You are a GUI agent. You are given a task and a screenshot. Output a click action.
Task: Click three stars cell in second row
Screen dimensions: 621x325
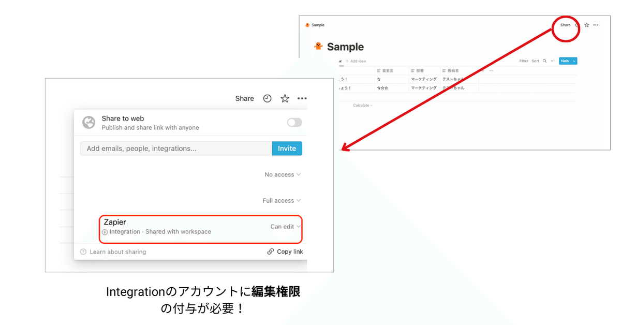[392, 88]
